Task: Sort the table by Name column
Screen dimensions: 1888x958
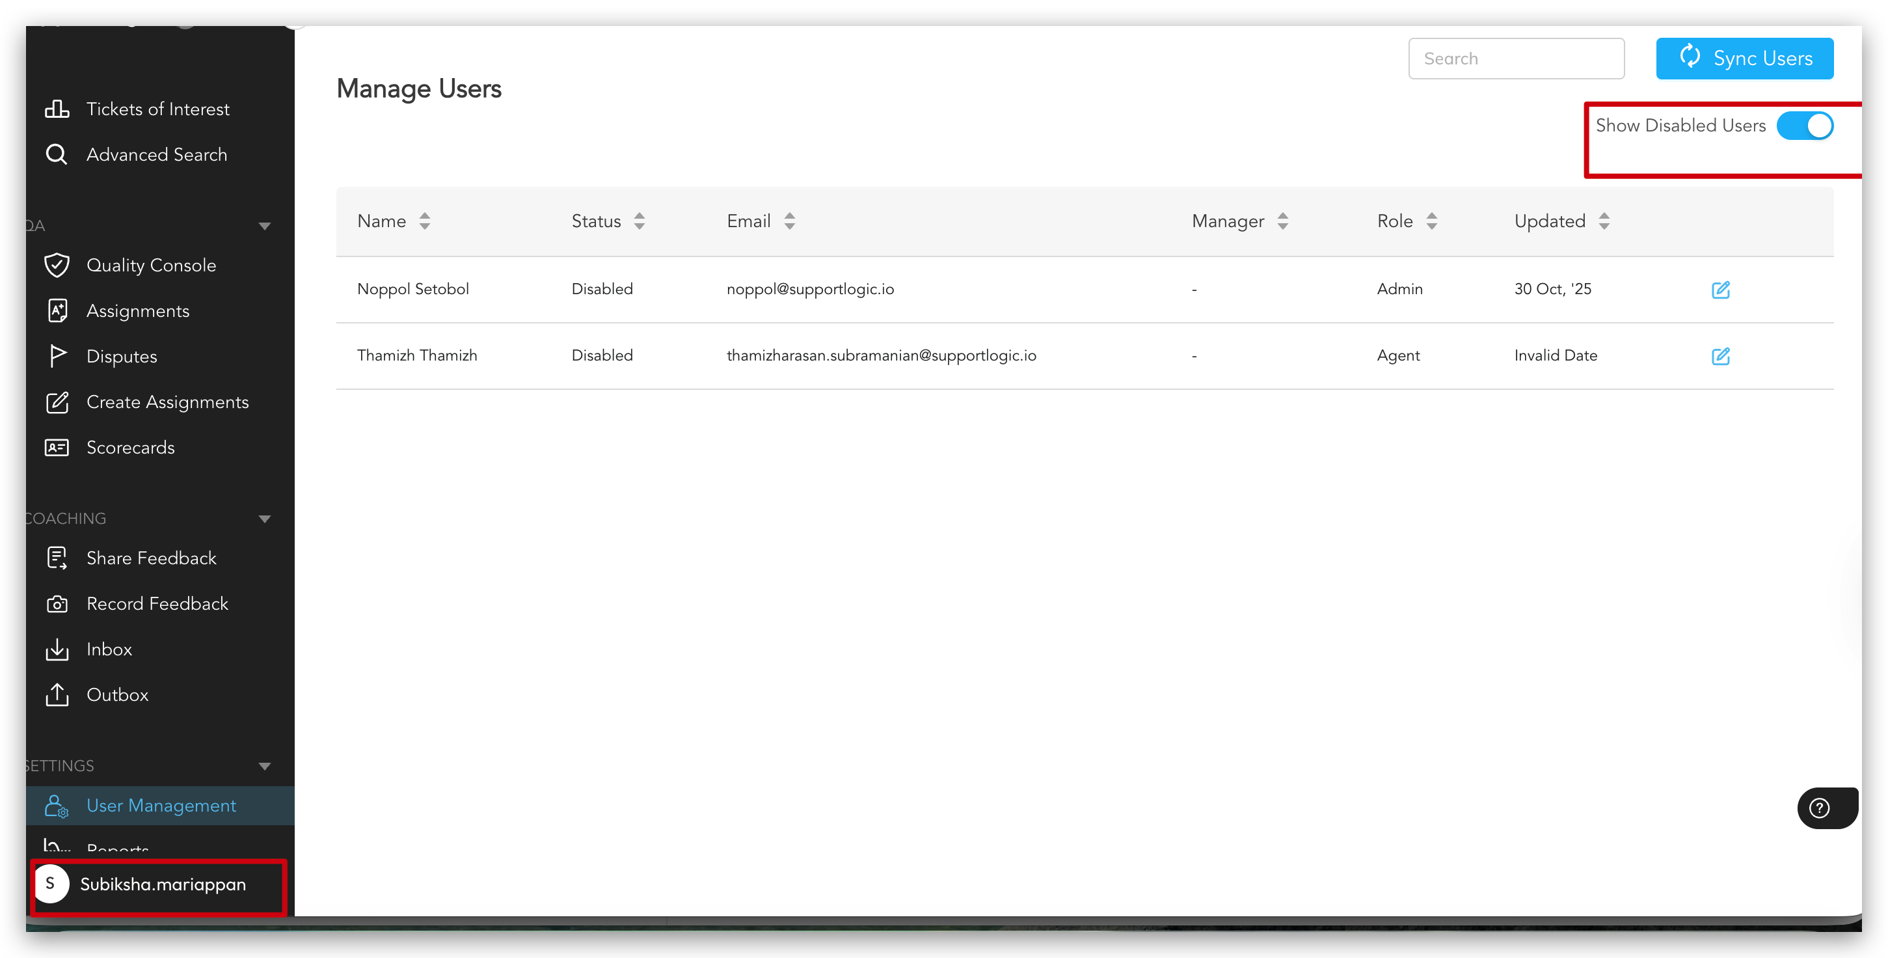Action: 424,221
